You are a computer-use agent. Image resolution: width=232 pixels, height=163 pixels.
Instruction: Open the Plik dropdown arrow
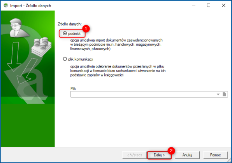point(218,94)
